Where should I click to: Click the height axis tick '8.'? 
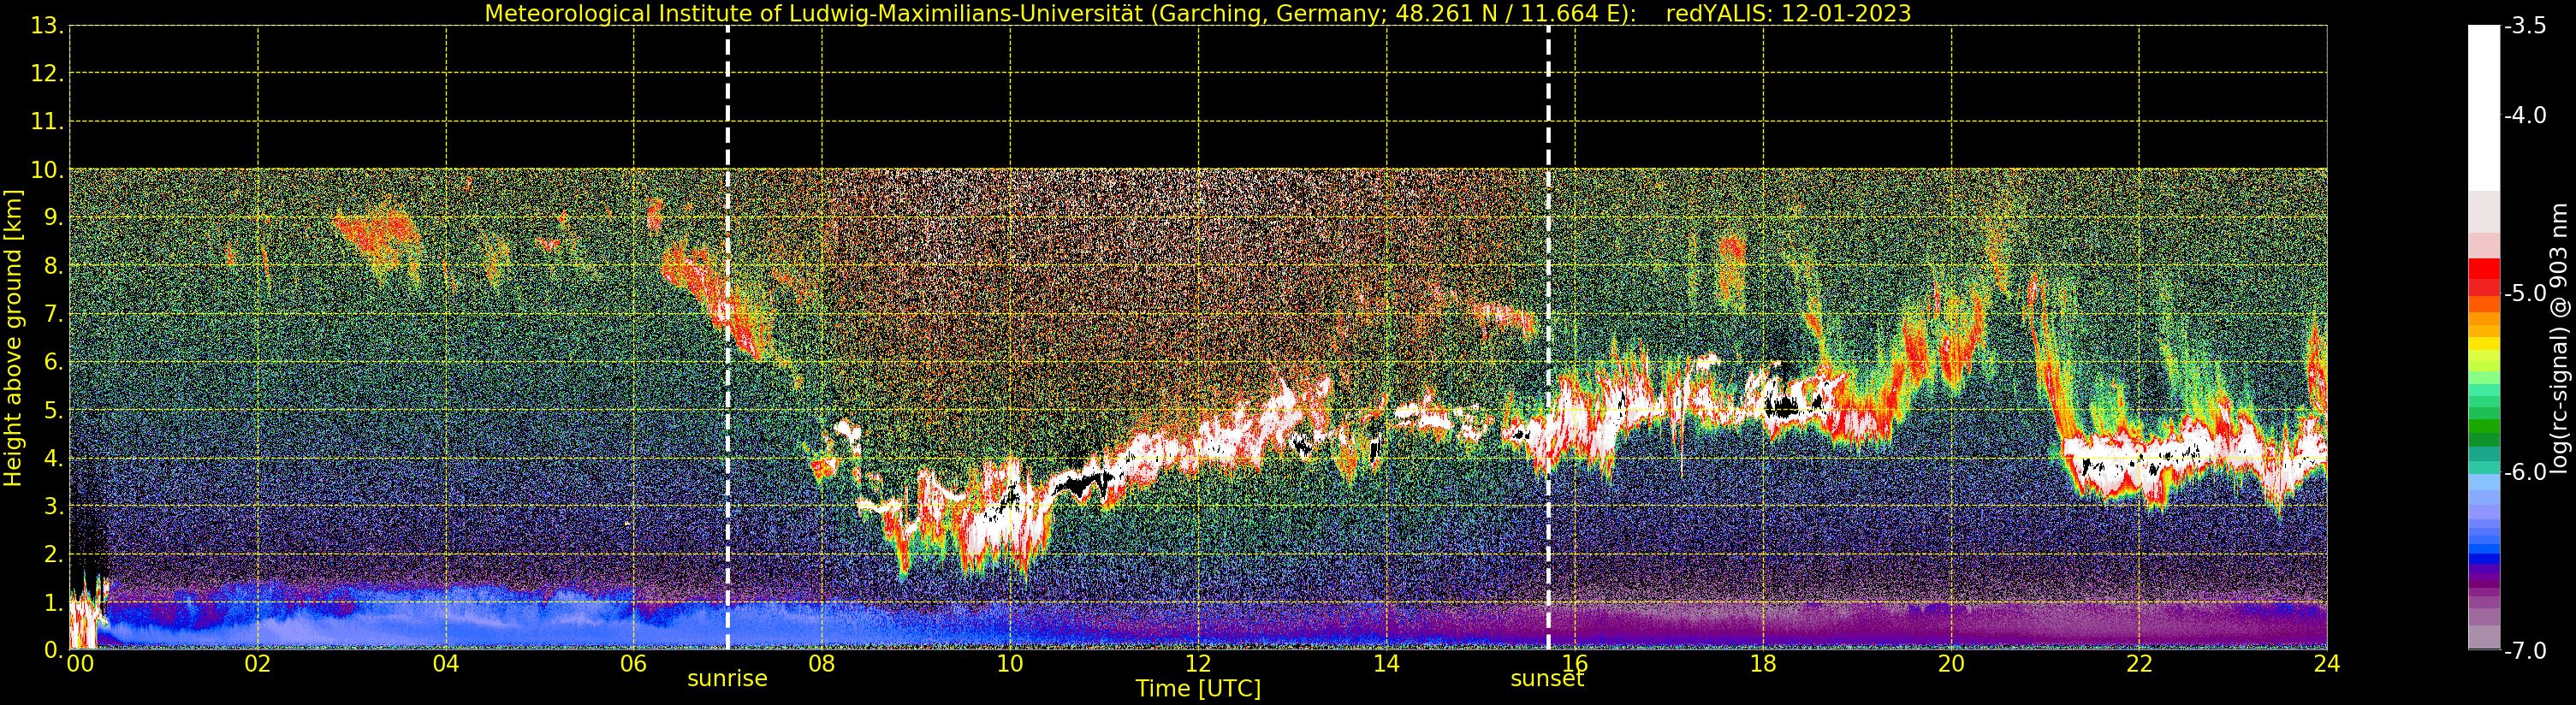(53, 266)
